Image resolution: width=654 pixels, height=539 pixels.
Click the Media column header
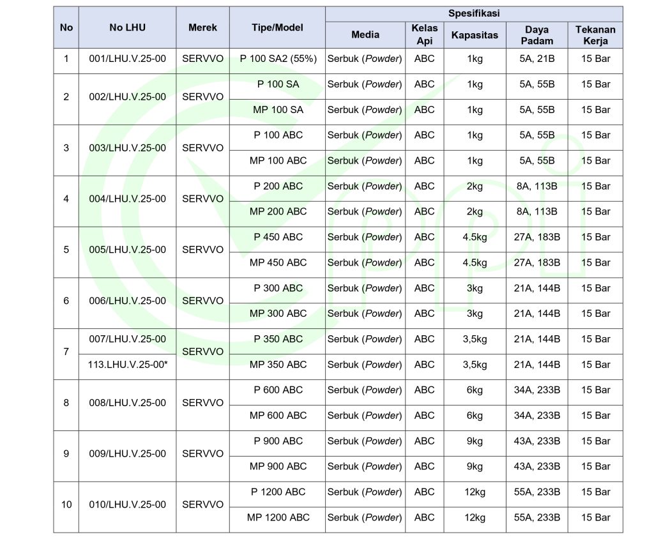coord(365,35)
